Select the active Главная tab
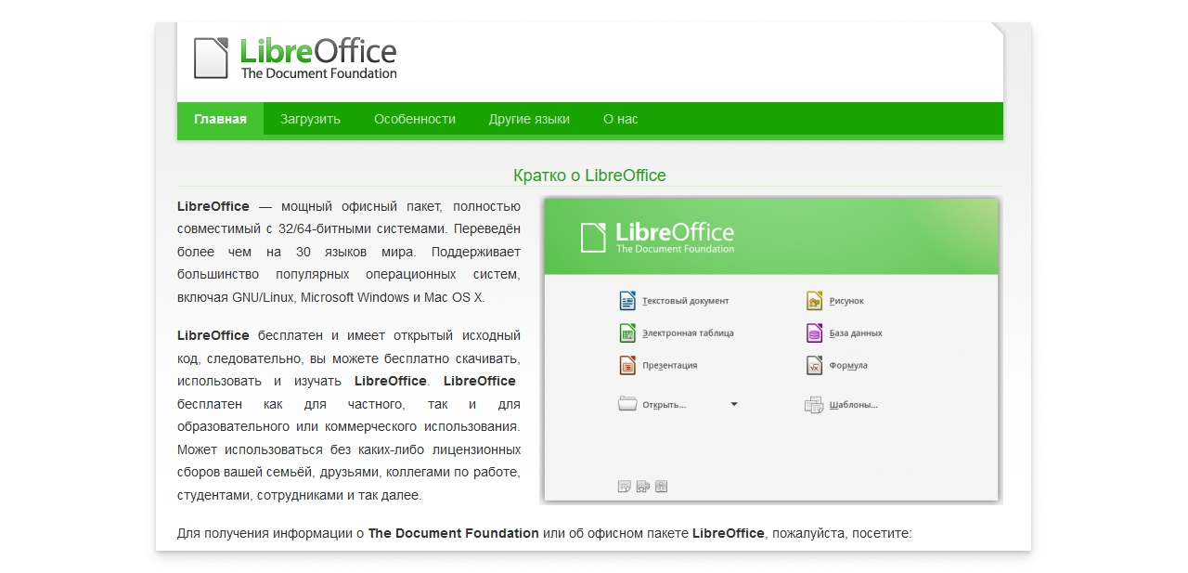1188x573 pixels. pos(220,119)
